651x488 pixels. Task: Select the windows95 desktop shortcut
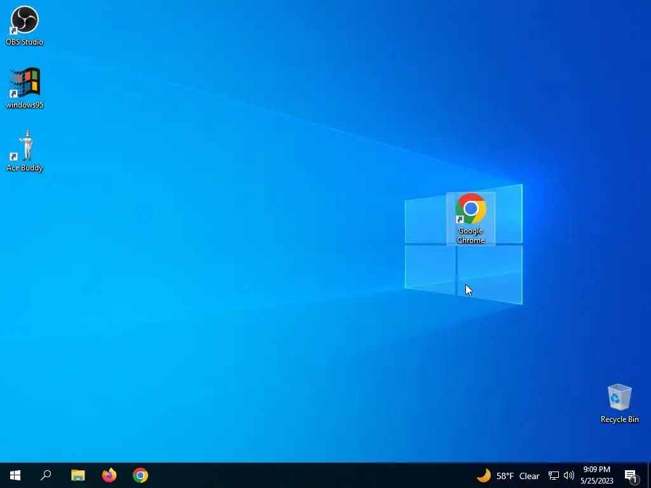coord(25,88)
